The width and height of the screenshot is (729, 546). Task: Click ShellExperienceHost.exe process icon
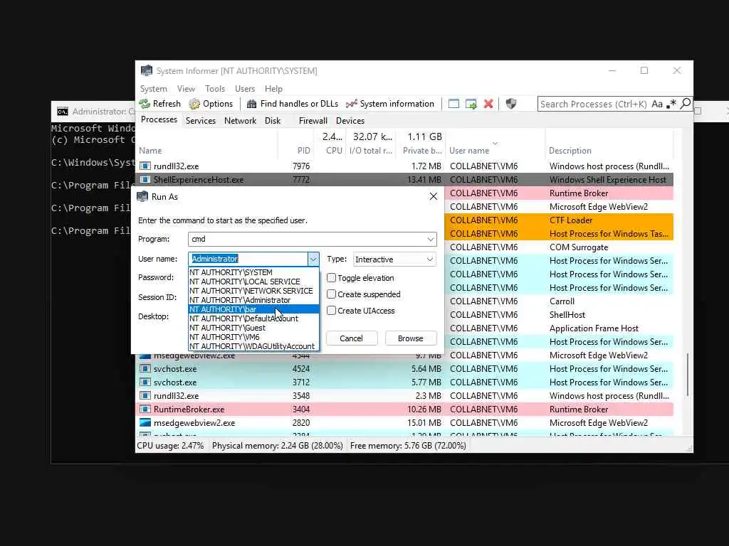145,180
